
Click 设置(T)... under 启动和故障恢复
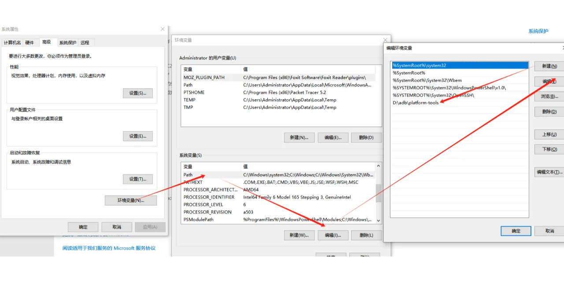(x=138, y=179)
